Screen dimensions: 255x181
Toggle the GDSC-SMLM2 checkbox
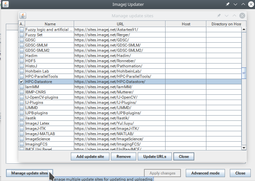tap(22, 50)
